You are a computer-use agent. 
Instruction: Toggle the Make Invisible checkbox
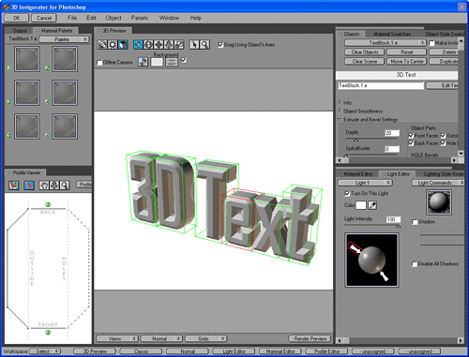click(431, 43)
